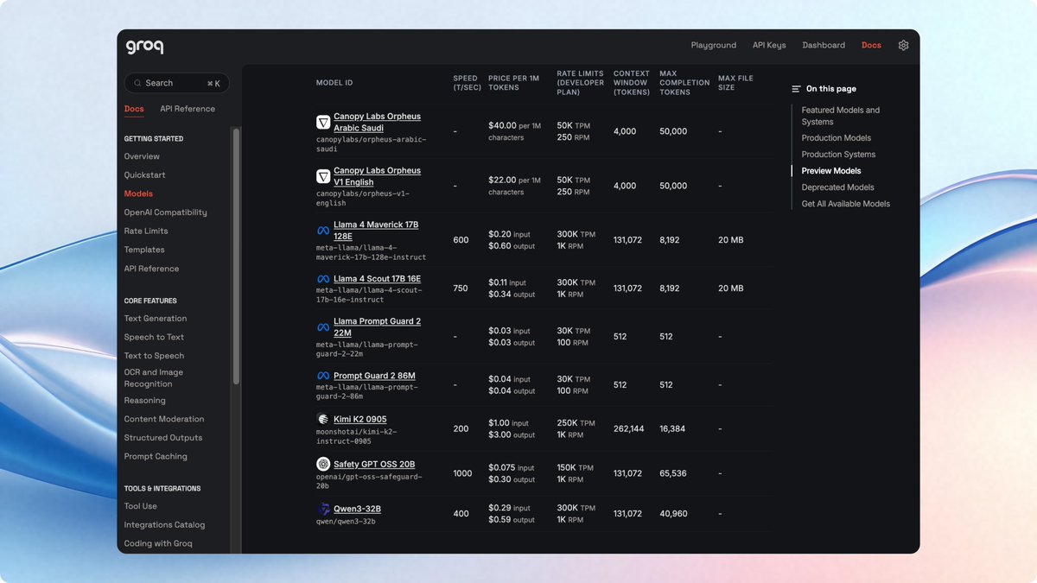
Task: Click model ID text qwen/qwen3-32b
Action: click(346, 522)
